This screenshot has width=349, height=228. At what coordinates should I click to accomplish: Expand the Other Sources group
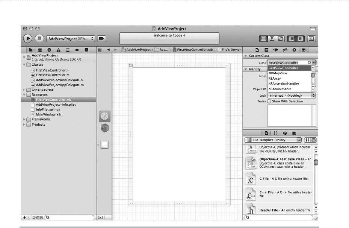24,90
